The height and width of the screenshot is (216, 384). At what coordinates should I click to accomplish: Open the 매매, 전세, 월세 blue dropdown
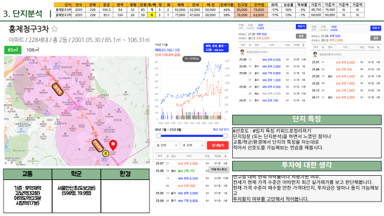(x=216, y=48)
